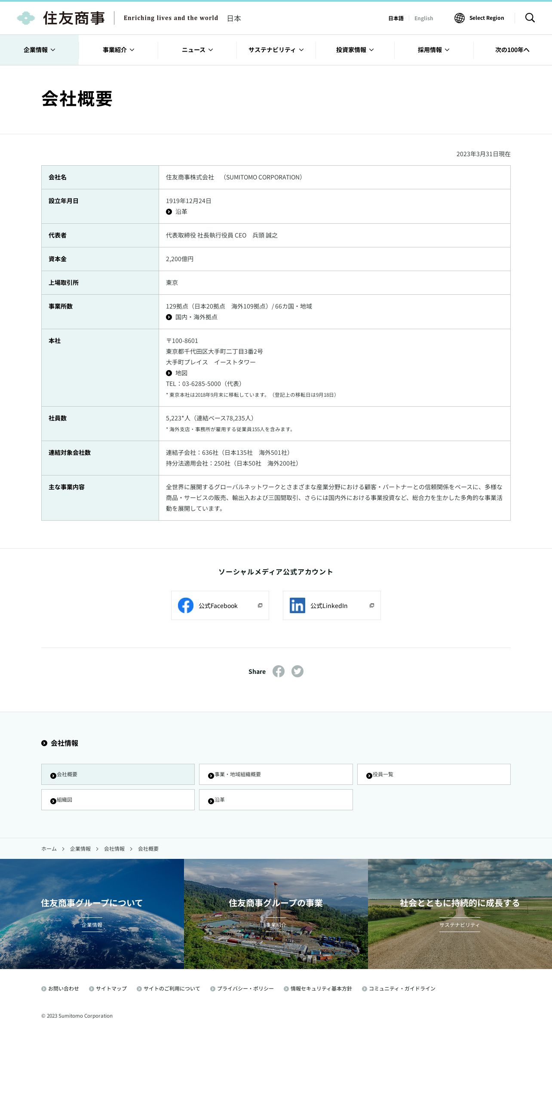Expand the ニュース navigation menu
The height and width of the screenshot is (1105, 552).
197,50
